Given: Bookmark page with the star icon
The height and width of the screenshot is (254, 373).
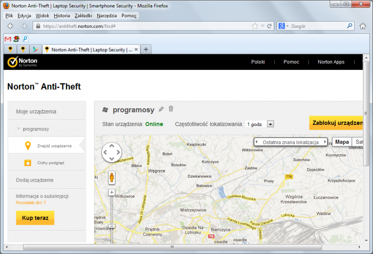Looking at the screenshot, I should click(255, 26).
